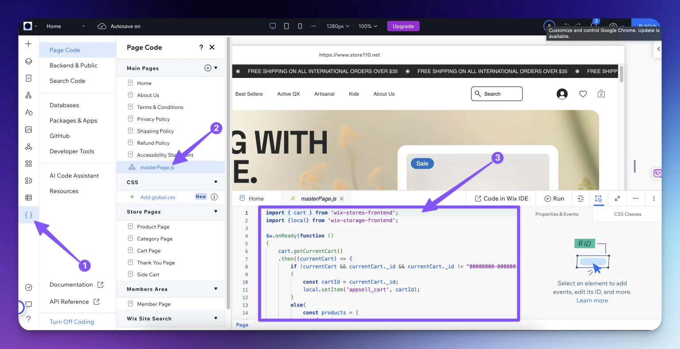680x349 pixels.
Task: Collapse the Store Pages section
Action: tap(216, 212)
